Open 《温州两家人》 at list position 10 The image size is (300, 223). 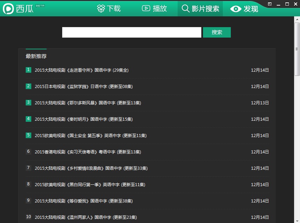pos(85,217)
